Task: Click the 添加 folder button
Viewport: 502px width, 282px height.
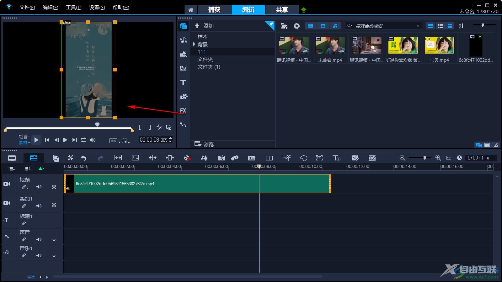Action: [x=204, y=26]
